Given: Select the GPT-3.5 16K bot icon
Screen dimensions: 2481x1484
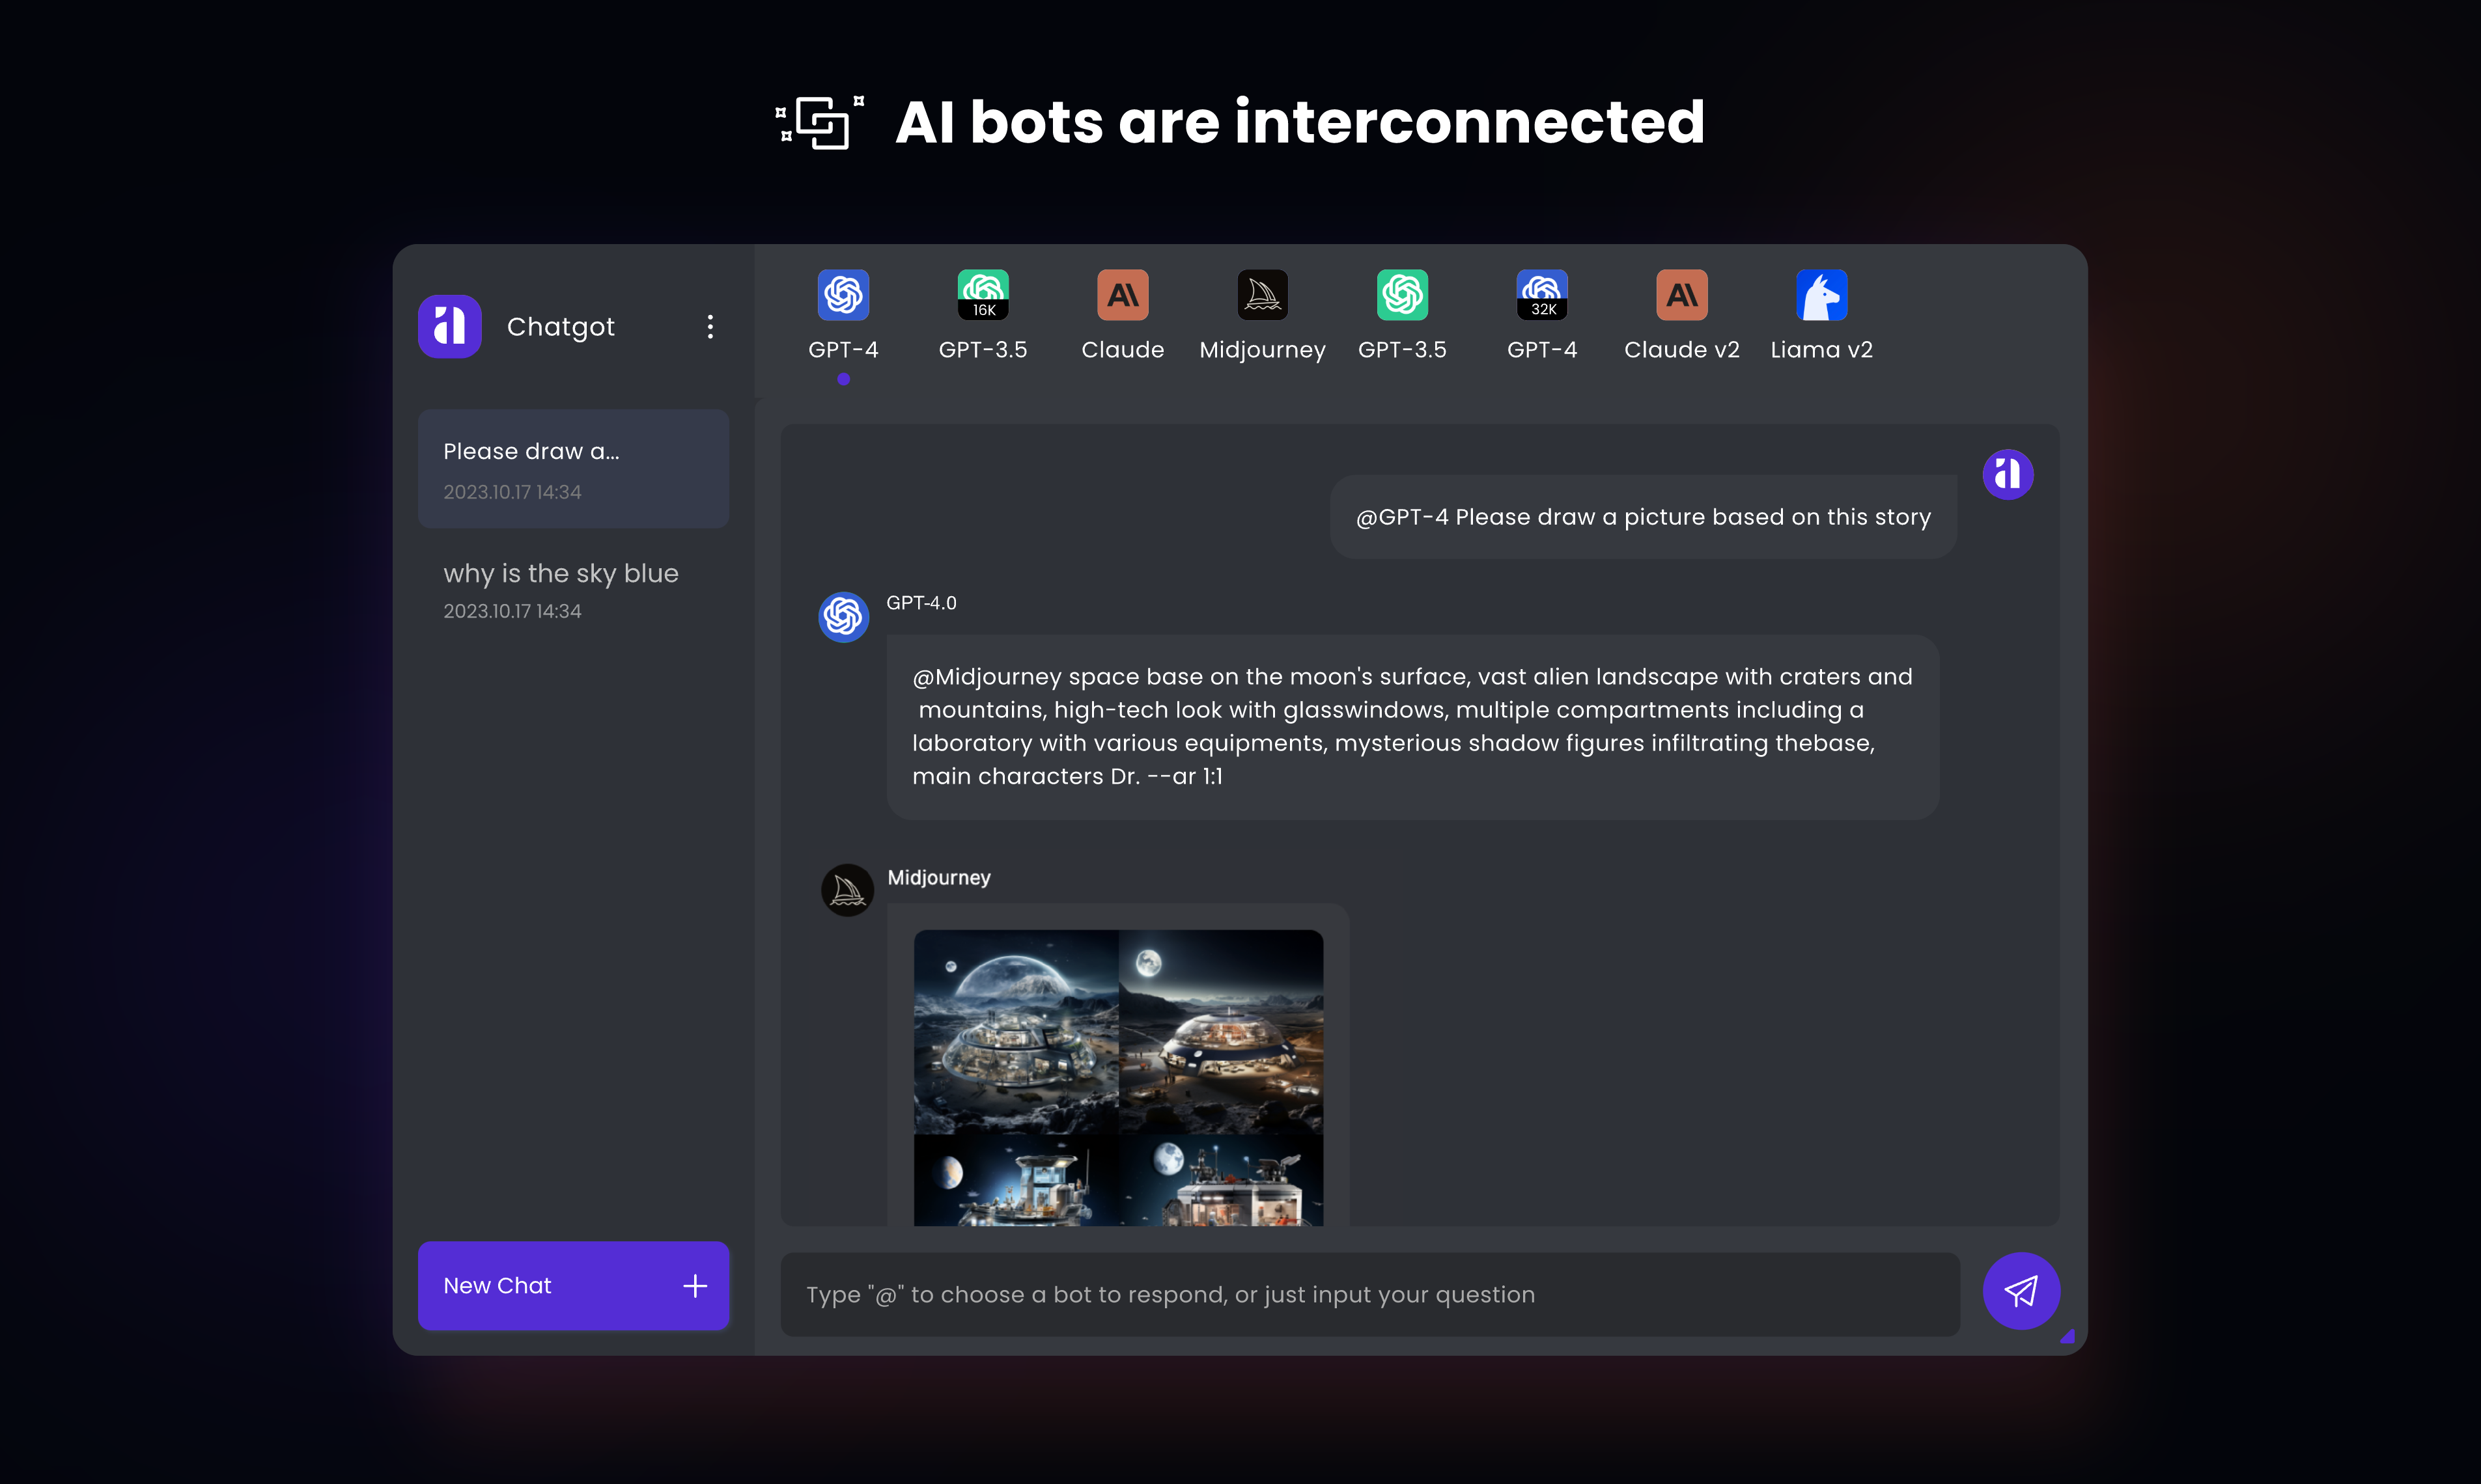Looking at the screenshot, I should pyautogui.click(x=983, y=295).
